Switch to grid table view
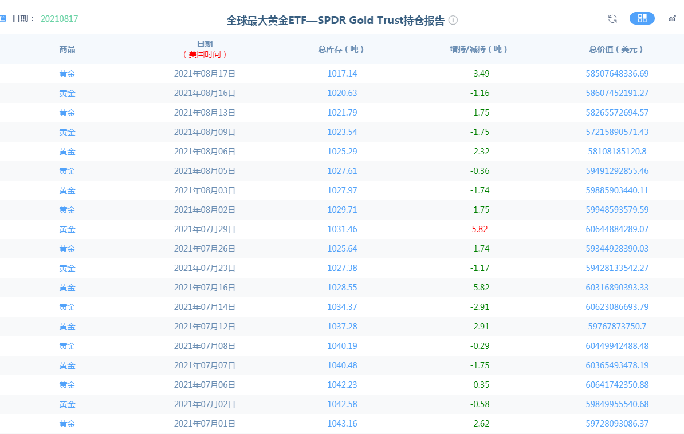 click(642, 18)
